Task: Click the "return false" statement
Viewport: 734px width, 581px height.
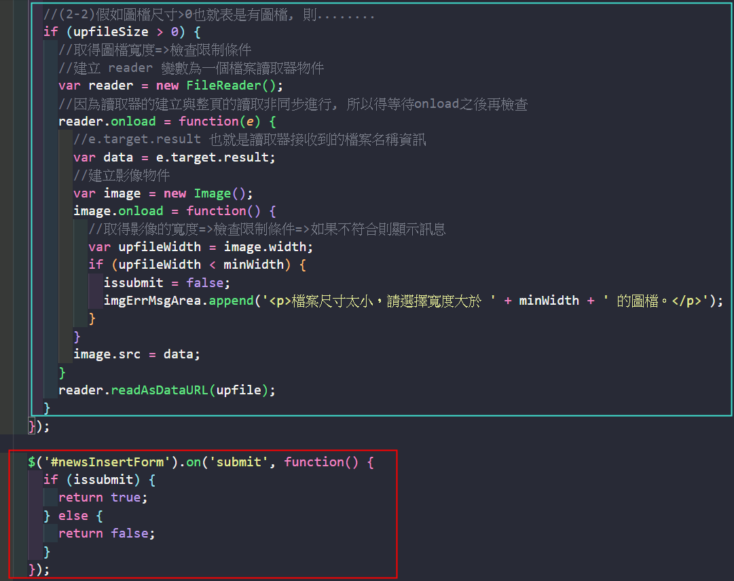Action: click(107, 533)
